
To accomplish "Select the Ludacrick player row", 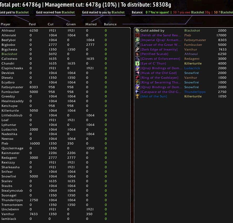I will [x=65, y=130].
